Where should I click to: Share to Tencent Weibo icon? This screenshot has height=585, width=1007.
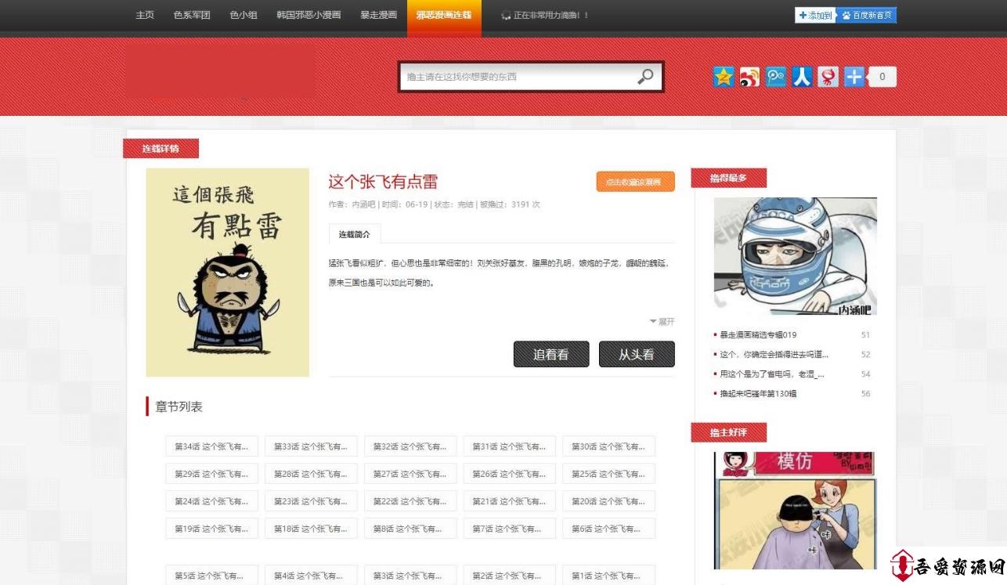(776, 77)
